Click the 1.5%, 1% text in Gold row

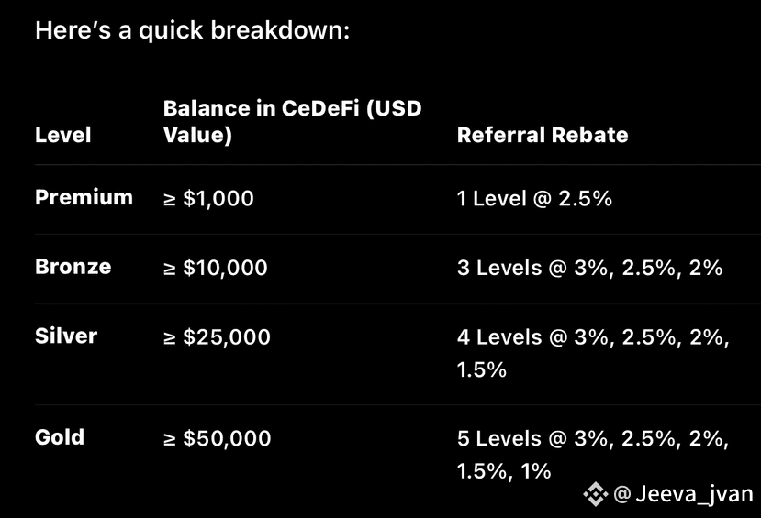[x=504, y=471]
